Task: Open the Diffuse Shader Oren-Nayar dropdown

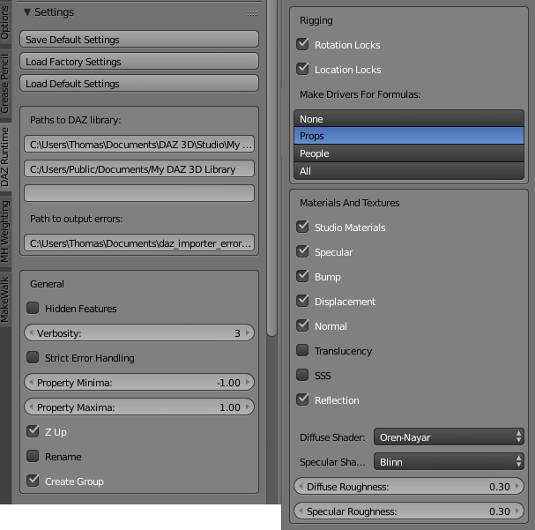Action: 449,437
